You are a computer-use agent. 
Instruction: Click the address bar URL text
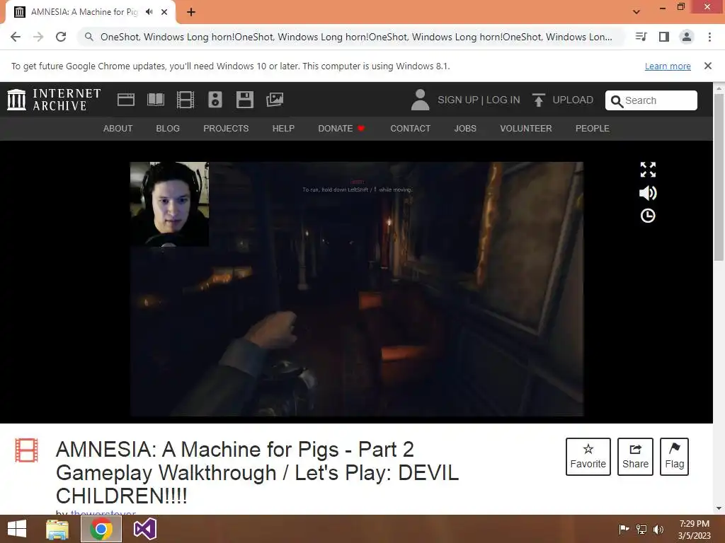click(x=356, y=37)
